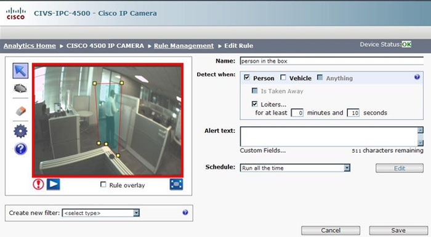Click the Cancel button
This screenshot has height=237, width=431.
[331, 230]
